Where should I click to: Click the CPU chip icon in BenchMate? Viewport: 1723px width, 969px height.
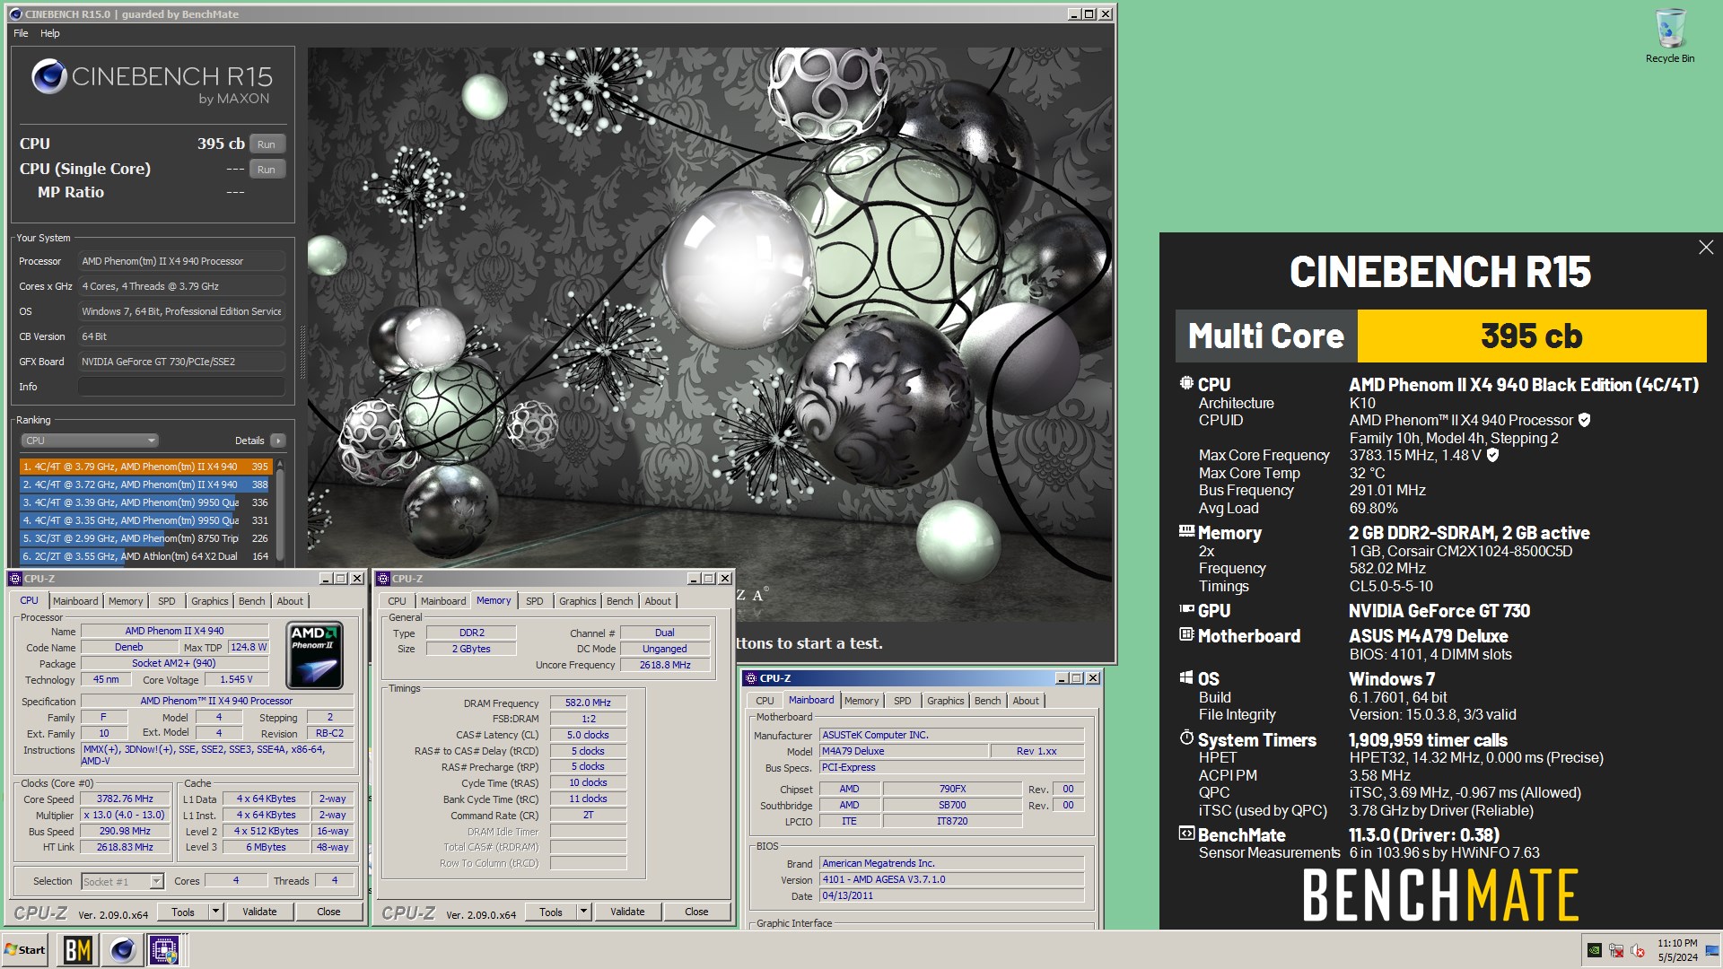point(1186,383)
